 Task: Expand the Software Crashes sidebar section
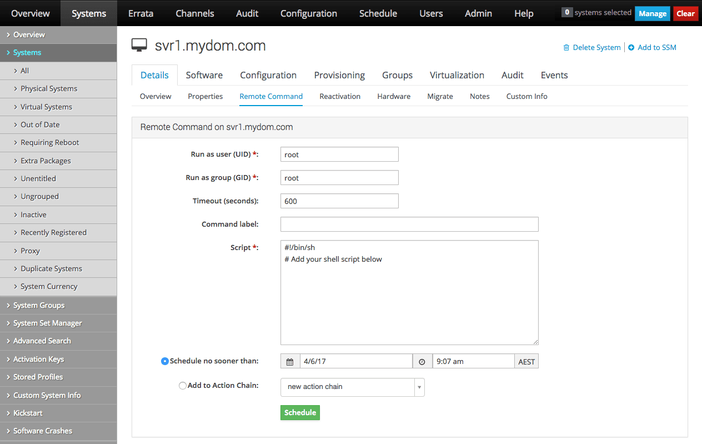click(x=58, y=431)
